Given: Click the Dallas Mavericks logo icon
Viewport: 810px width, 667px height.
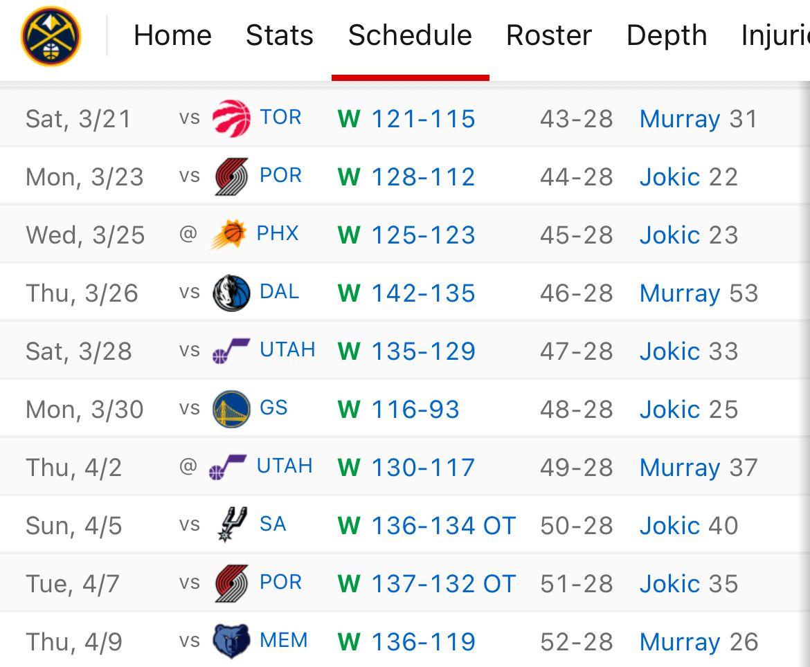Looking at the screenshot, I should (231, 293).
